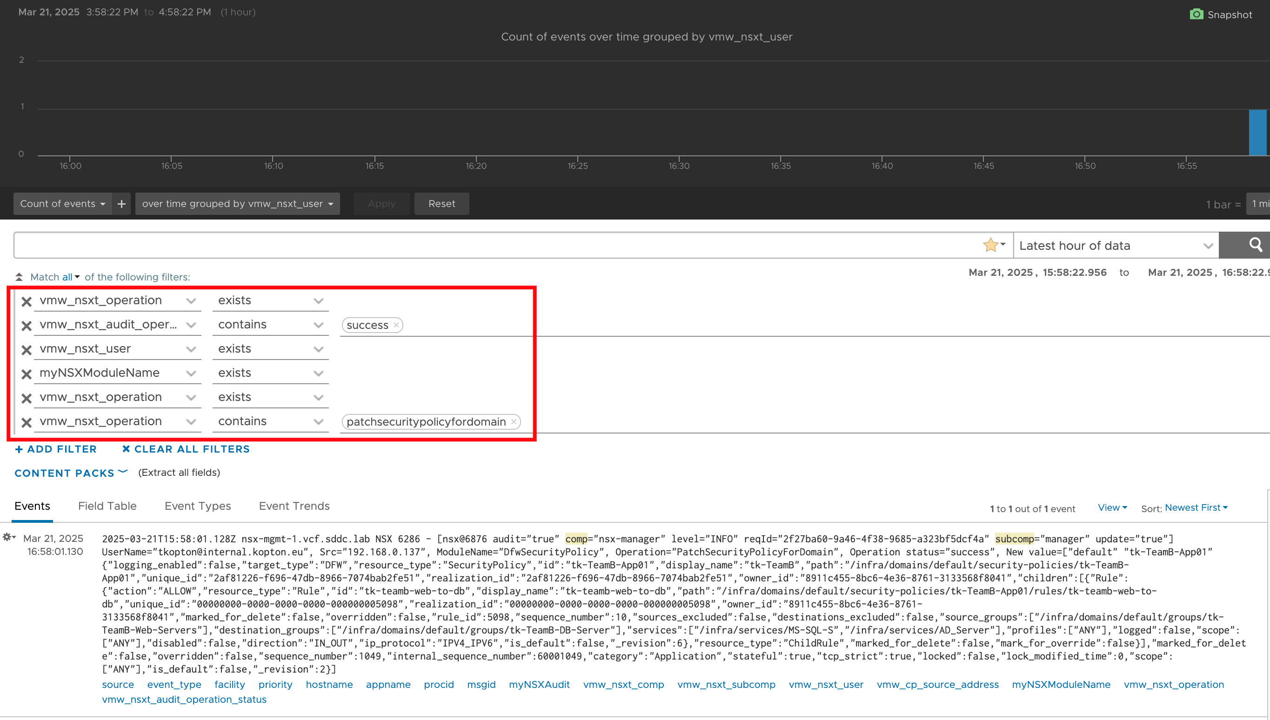This screenshot has width=1270, height=720.
Task: Click the 'vmw_nsxt_operation' field link below event
Action: [1174, 684]
